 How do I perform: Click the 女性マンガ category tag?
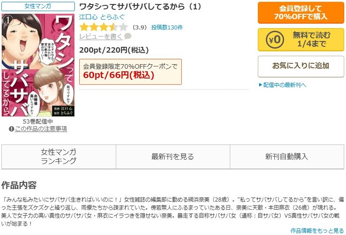click(38, 6)
